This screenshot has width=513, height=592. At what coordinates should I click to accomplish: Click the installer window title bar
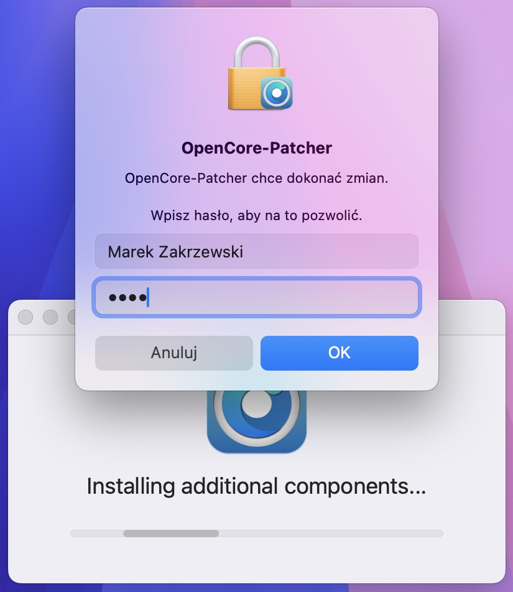click(x=471, y=318)
